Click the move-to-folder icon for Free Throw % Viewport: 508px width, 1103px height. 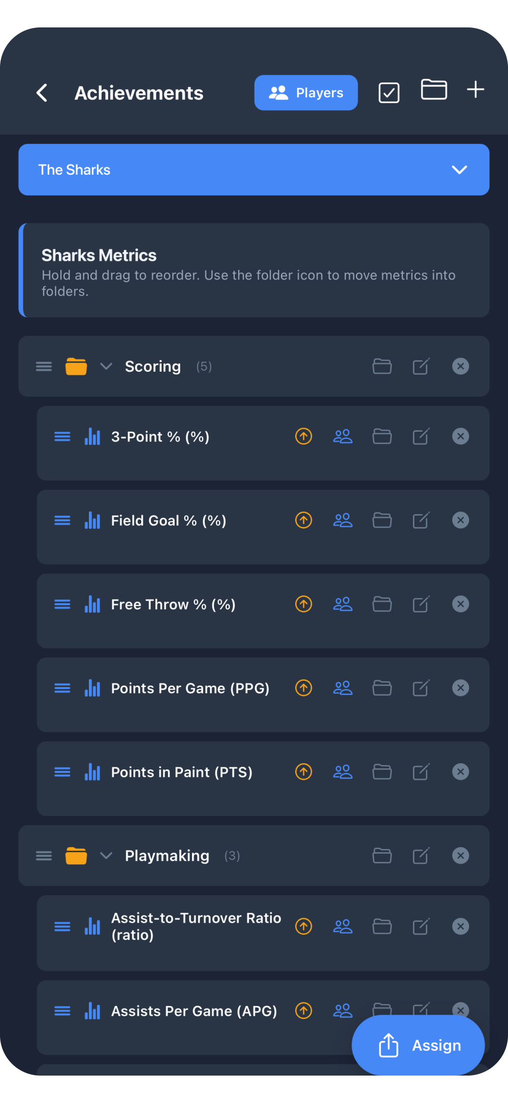(382, 604)
